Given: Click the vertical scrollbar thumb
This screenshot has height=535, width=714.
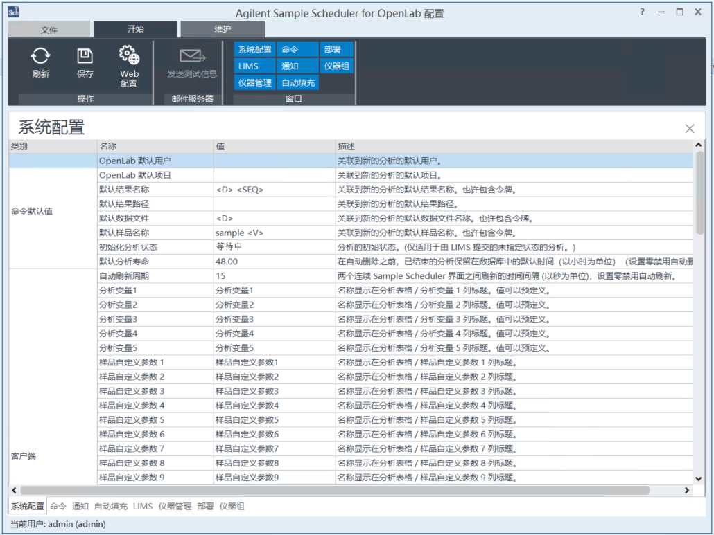Looking at the screenshot, I should click(699, 193).
